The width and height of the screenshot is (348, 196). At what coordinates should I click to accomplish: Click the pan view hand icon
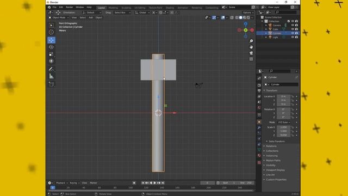(251, 47)
